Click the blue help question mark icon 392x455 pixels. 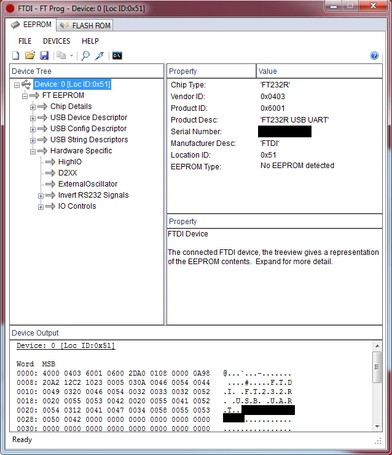[x=374, y=55]
